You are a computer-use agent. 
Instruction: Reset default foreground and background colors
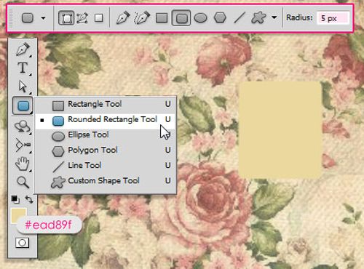tap(15, 199)
